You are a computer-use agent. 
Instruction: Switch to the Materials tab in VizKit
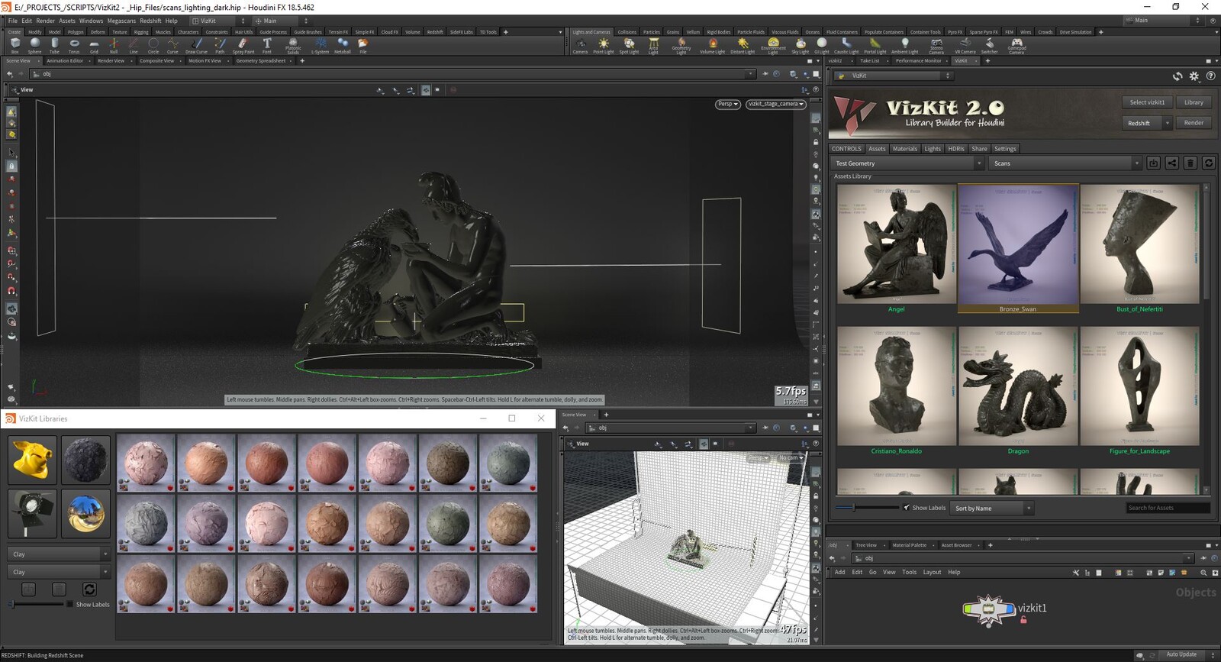(x=905, y=149)
